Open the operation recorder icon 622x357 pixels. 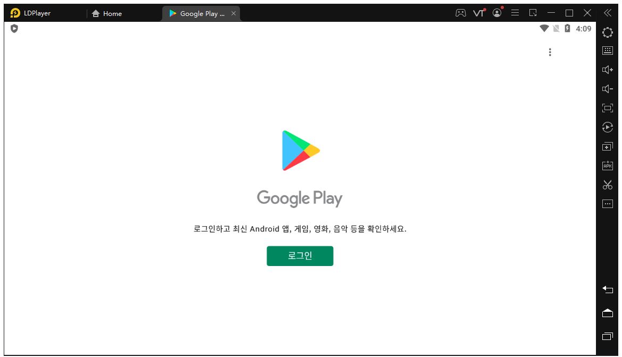607,127
